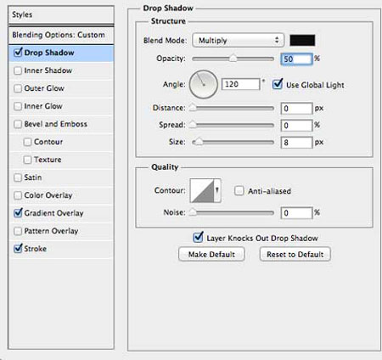Enable the Bevel and Emboss checkbox
The image size is (382, 360).
(18, 124)
